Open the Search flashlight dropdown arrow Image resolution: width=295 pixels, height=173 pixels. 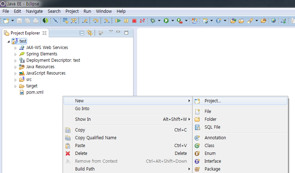[257, 21]
